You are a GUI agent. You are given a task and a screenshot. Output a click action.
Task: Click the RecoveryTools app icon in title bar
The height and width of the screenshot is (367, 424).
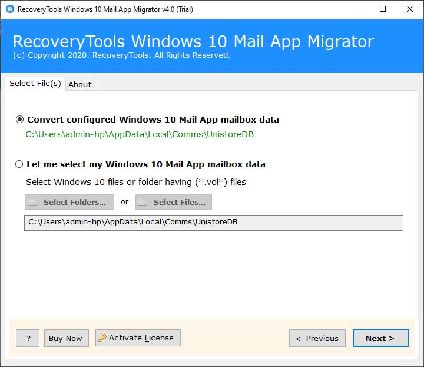coord(10,9)
